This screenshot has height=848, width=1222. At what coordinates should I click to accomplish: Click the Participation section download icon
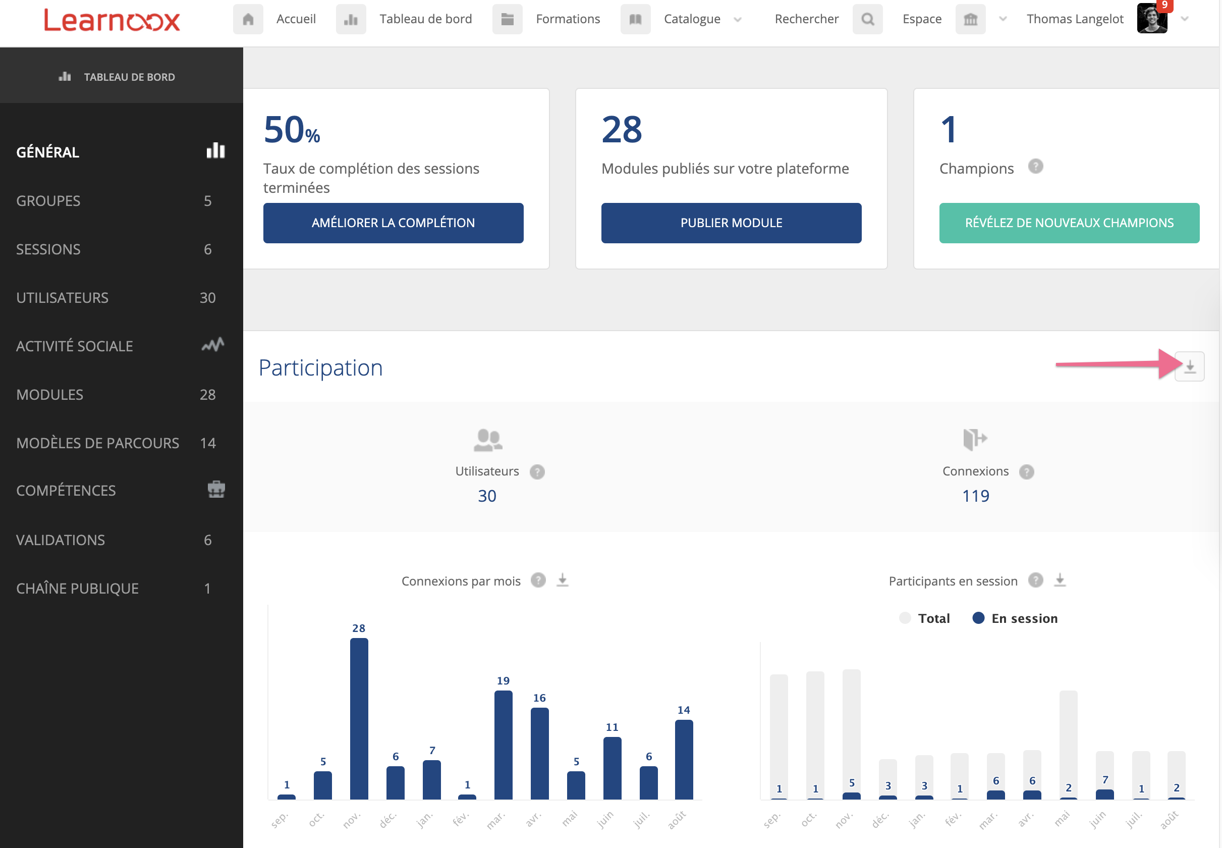pos(1189,366)
